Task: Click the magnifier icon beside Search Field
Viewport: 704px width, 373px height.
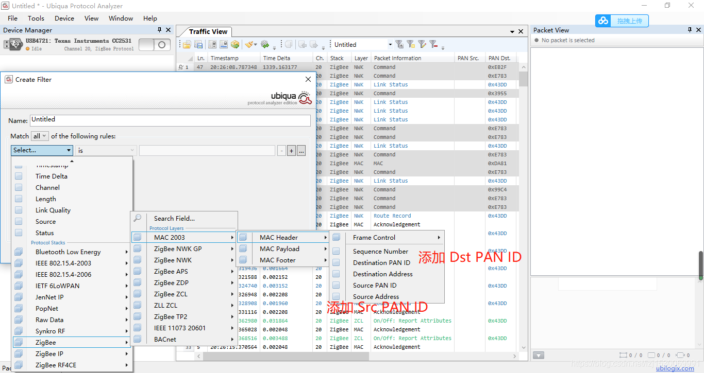Action: click(138, 218)
